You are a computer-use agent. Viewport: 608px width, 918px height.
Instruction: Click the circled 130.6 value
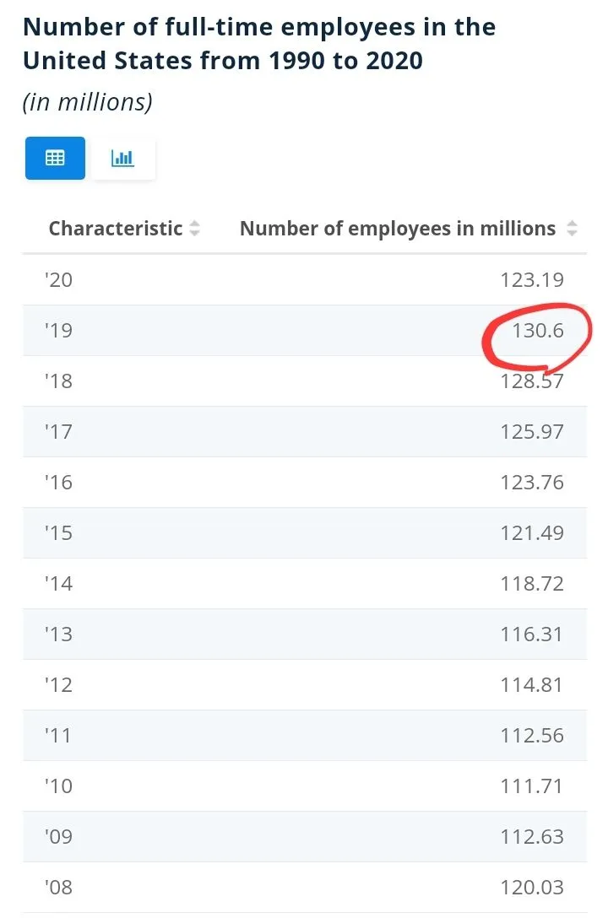537,331
